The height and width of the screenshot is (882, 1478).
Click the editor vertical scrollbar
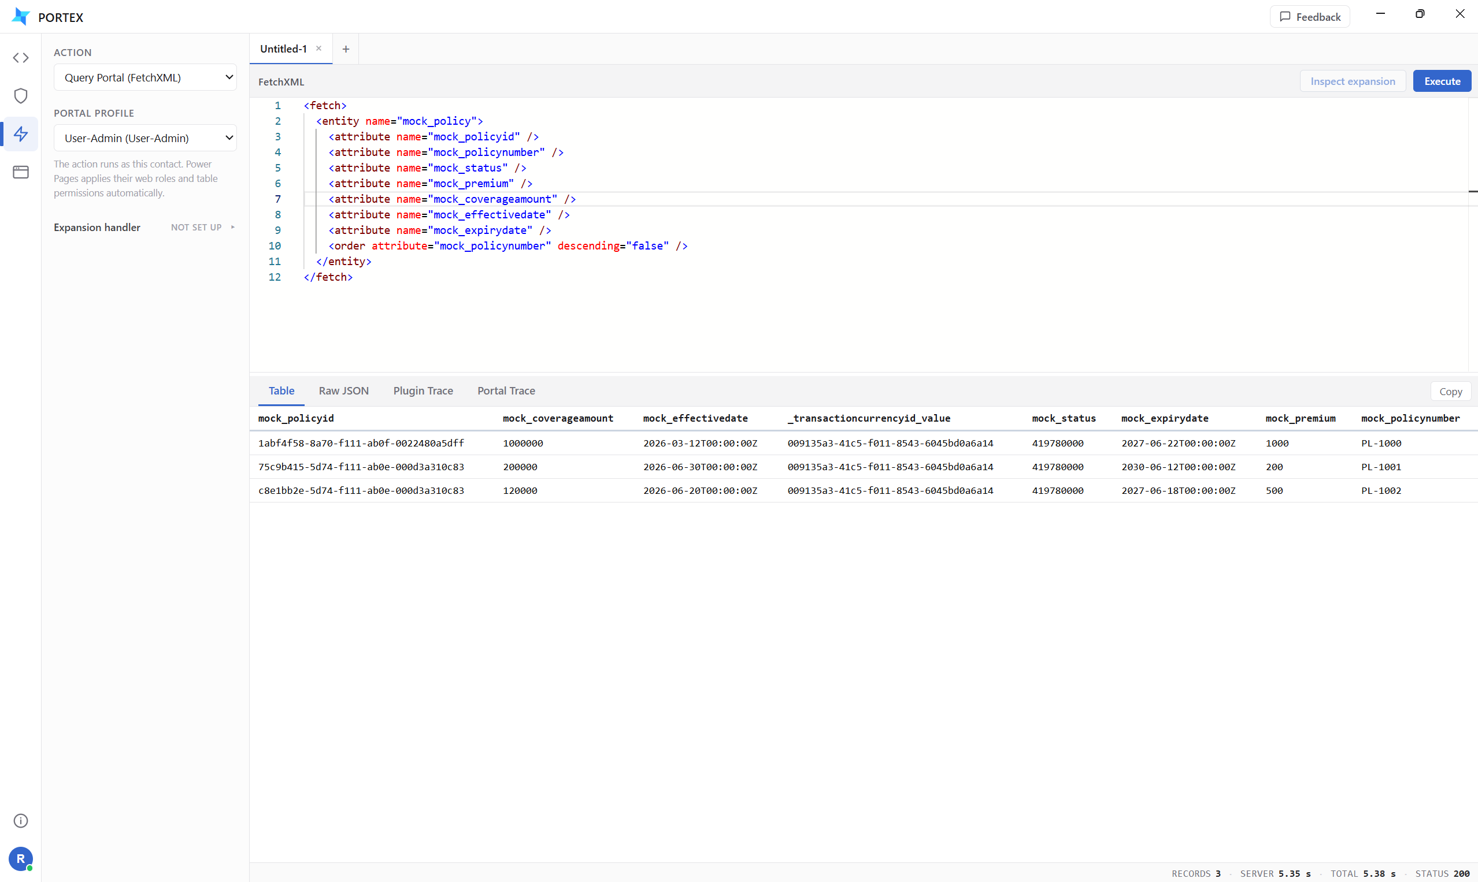coord(1473,235)
